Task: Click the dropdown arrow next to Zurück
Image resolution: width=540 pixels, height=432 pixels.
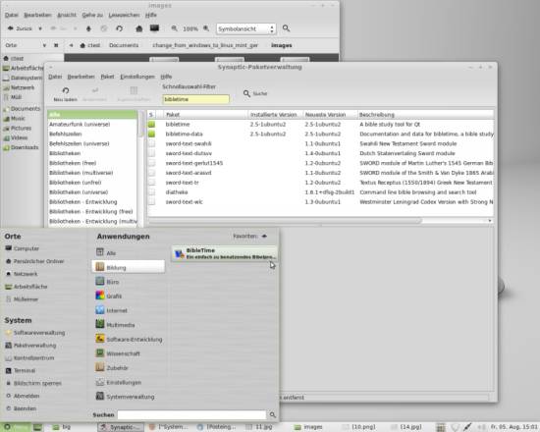Action: 40,28
